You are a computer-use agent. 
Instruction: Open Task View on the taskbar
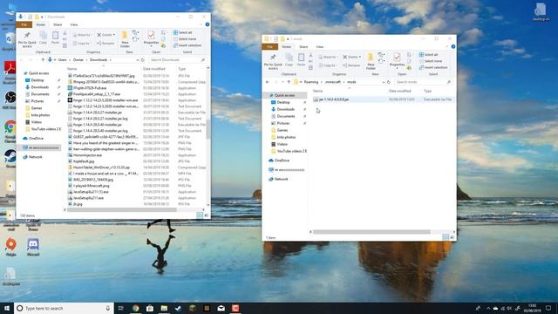(x=121, y=308)
